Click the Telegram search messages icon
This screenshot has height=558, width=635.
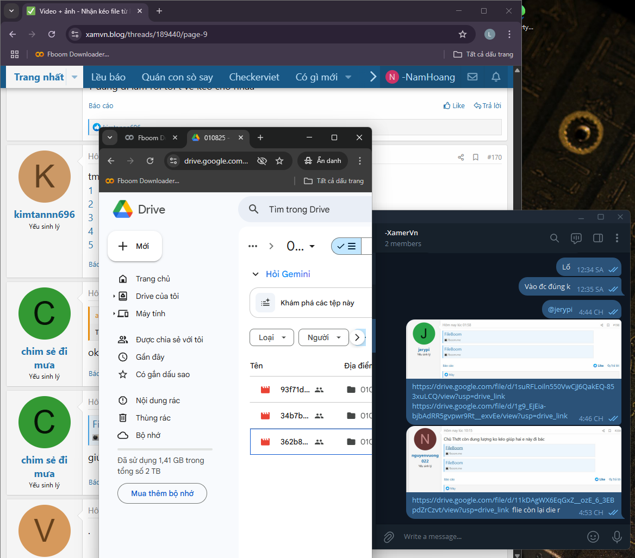point(554,238)
